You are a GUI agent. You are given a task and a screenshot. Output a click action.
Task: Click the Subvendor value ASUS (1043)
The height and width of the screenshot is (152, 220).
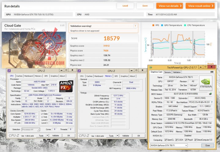tap(200, 98)
